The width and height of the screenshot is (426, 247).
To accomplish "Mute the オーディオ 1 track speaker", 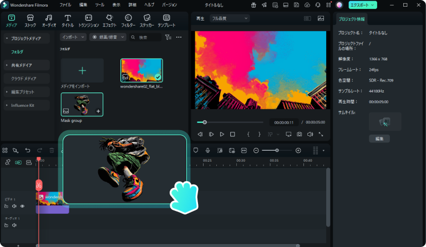I will coord(14,225).
